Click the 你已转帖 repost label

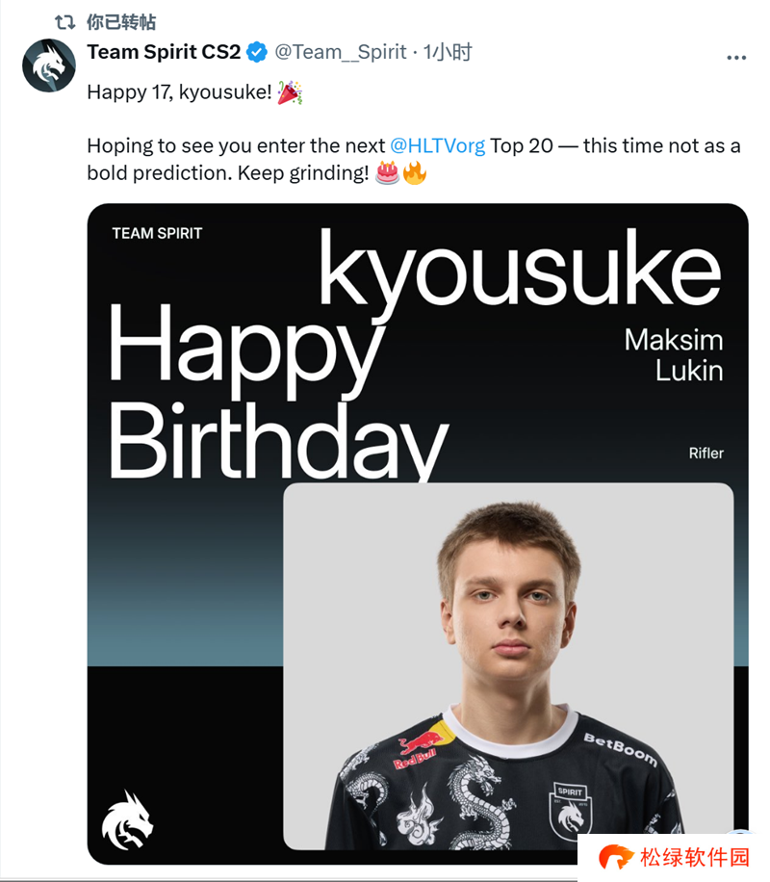click(x=120, y=22)
